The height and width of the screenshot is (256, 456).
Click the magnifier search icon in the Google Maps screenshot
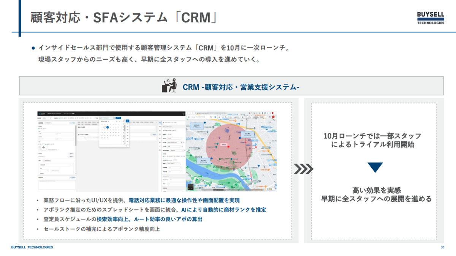211,117
